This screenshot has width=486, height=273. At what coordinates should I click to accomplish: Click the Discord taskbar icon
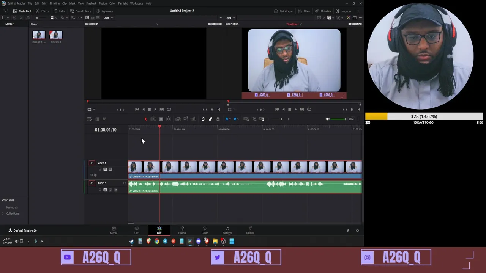198,241
